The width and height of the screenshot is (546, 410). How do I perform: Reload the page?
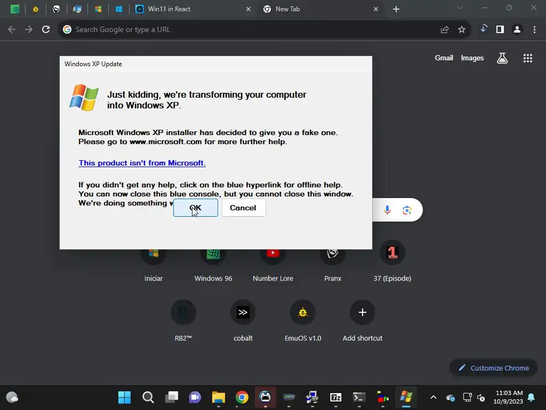[46, 30]
